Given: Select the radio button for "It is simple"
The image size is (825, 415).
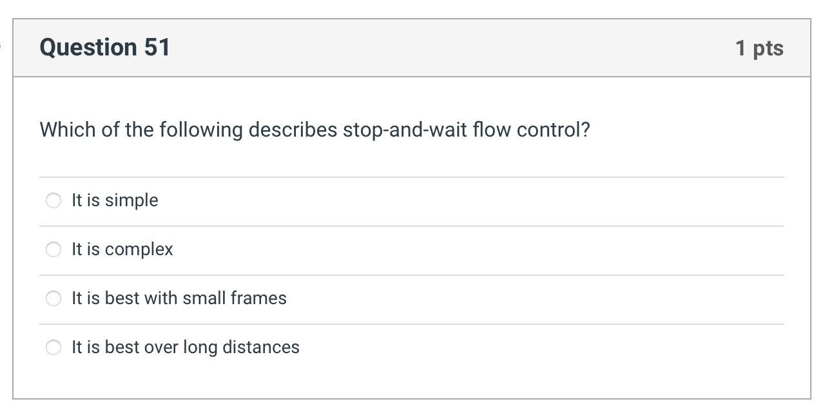Looking at the screenshot, I should pyautogui.click(x=53, y=200).
